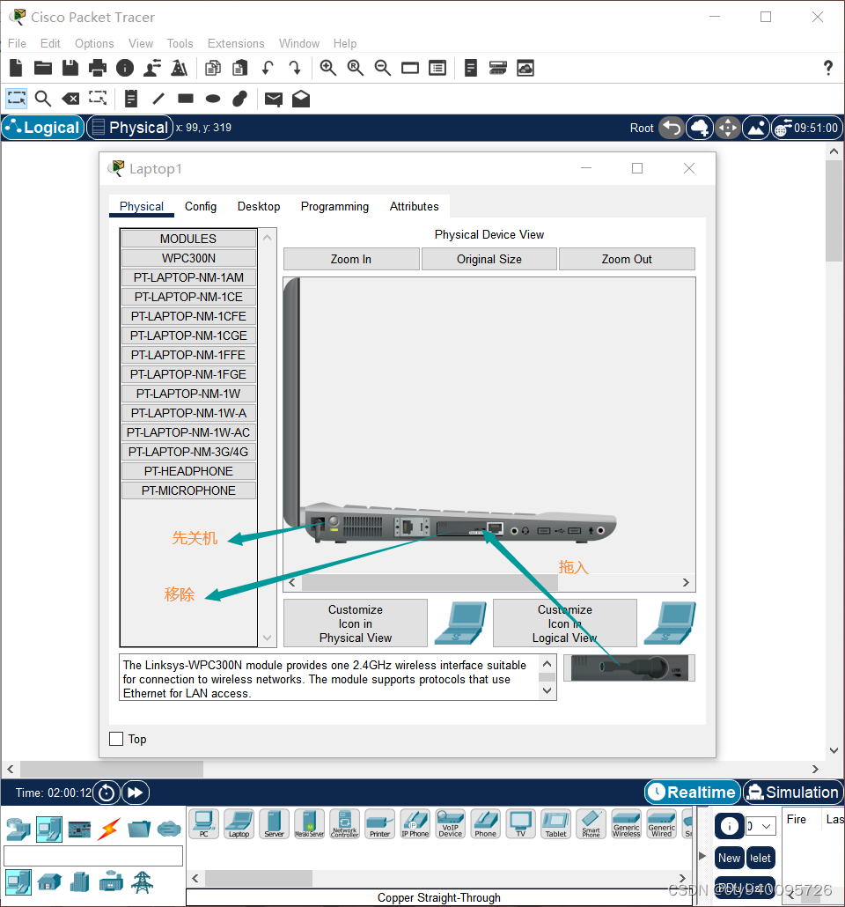Open Network Information round icon

coord(125,69)
